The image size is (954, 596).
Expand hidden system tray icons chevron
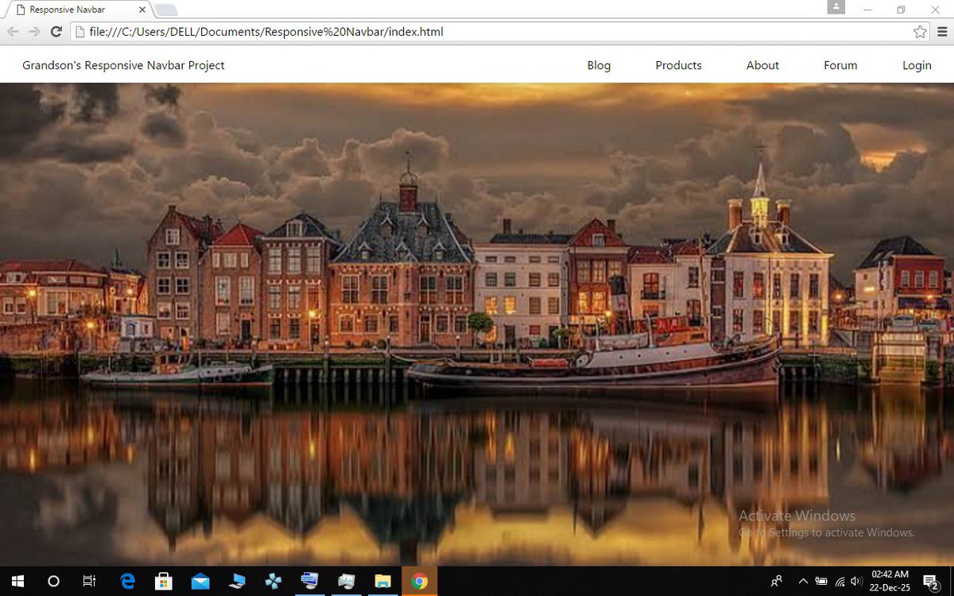click(x=803, y=581)
